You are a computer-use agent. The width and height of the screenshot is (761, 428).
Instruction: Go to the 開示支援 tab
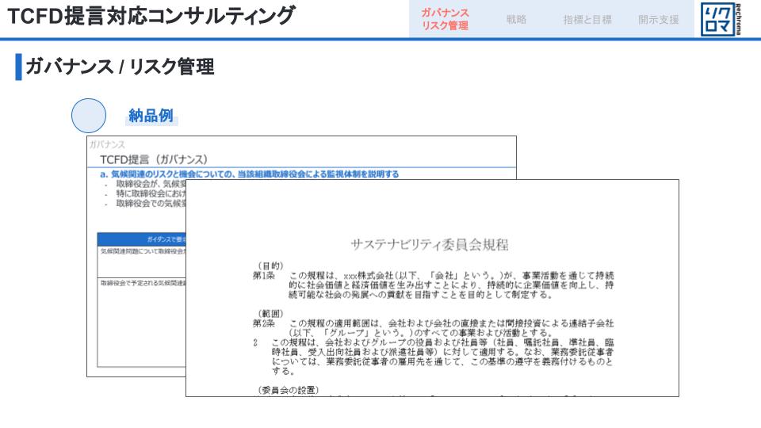[x=658, y=19]
